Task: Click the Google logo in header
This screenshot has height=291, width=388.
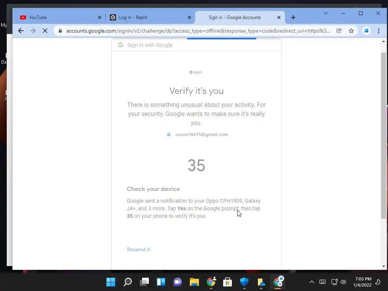Action: pos(120,45)
